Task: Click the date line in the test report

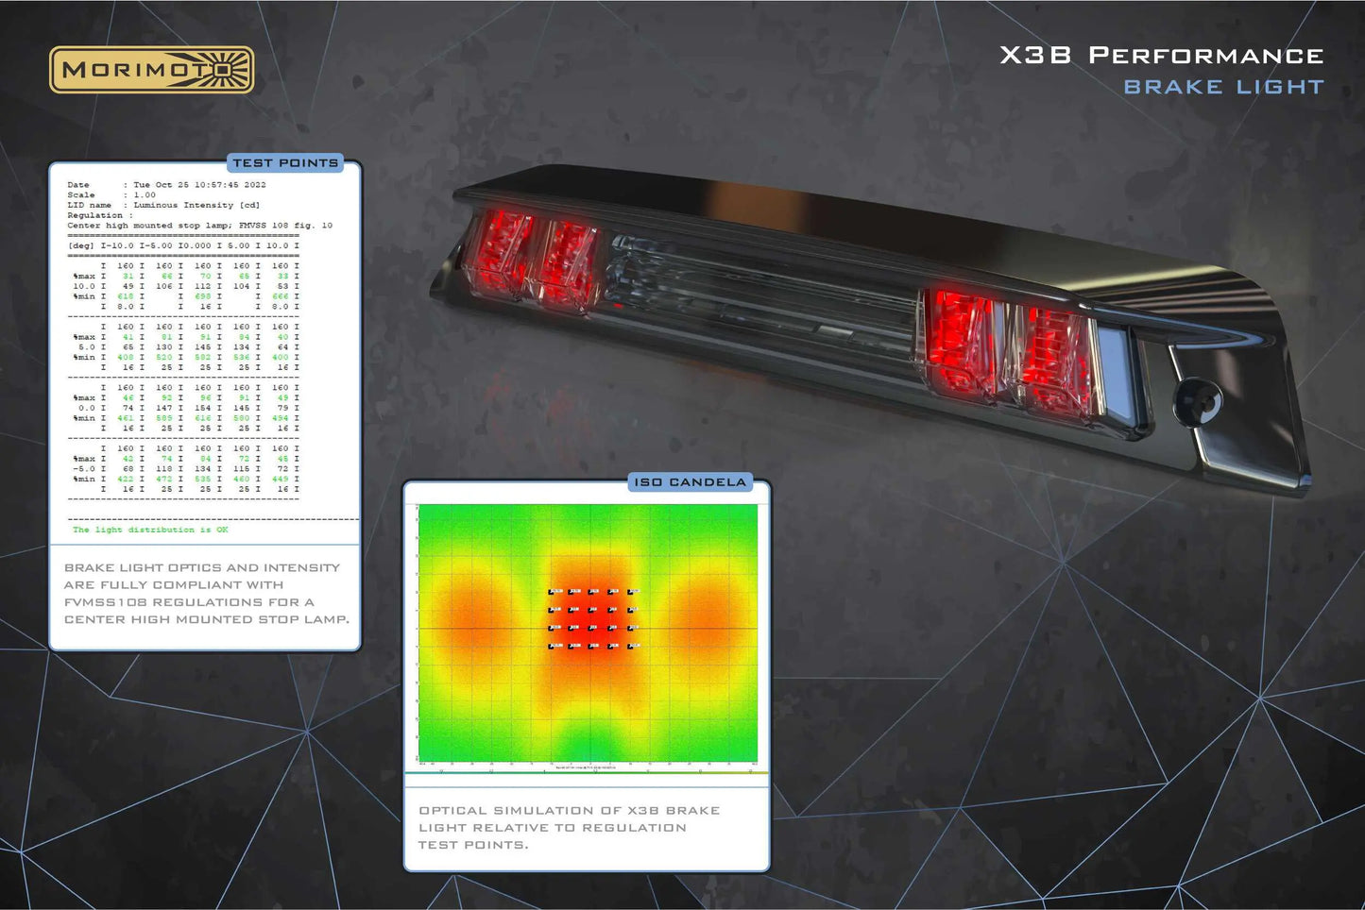Action: point(166,185)
